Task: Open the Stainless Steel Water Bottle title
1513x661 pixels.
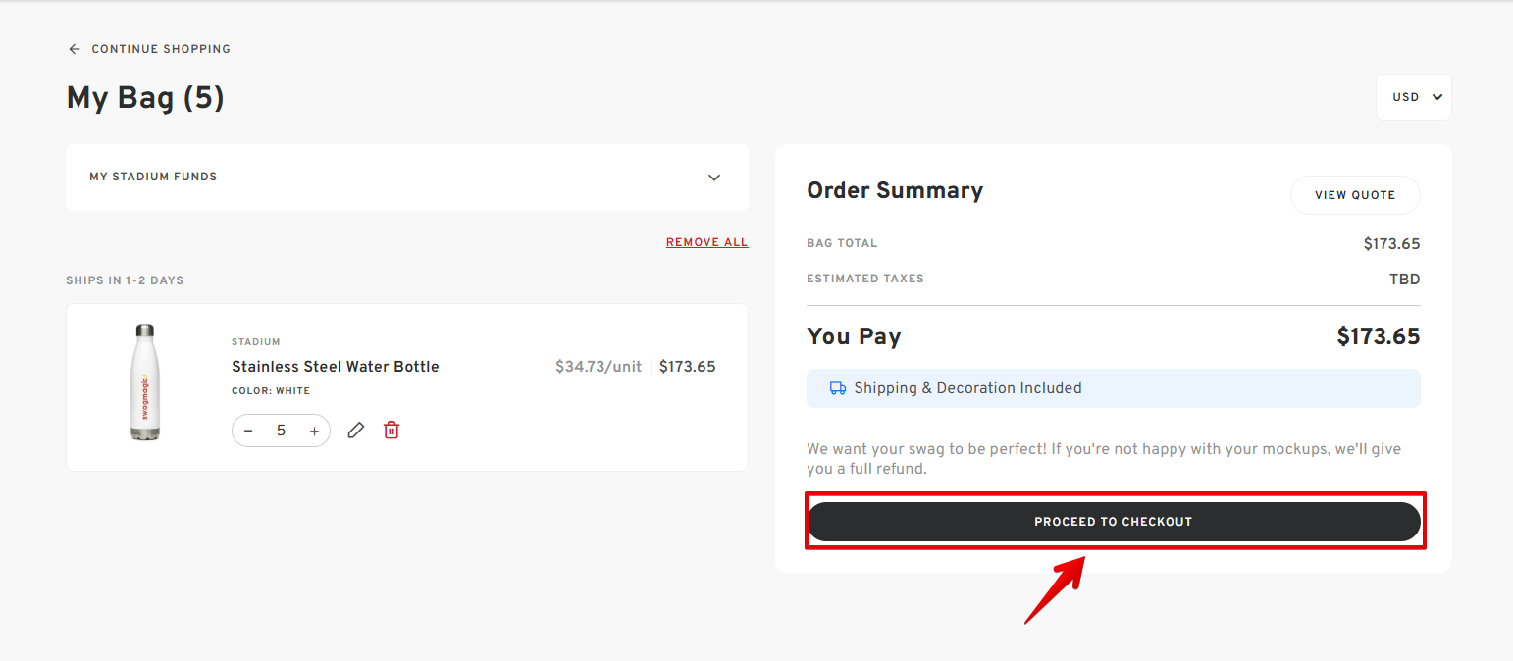Action: pyautogui.click(x=336, y=367)
